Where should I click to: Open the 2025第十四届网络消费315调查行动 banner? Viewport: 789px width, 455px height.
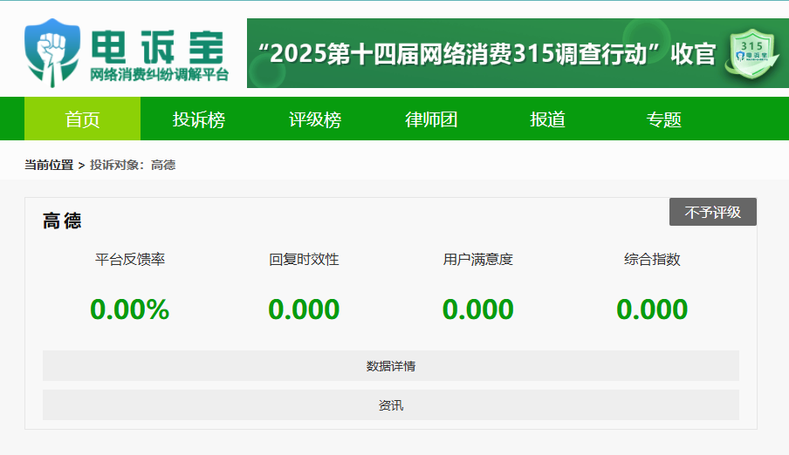518,53
